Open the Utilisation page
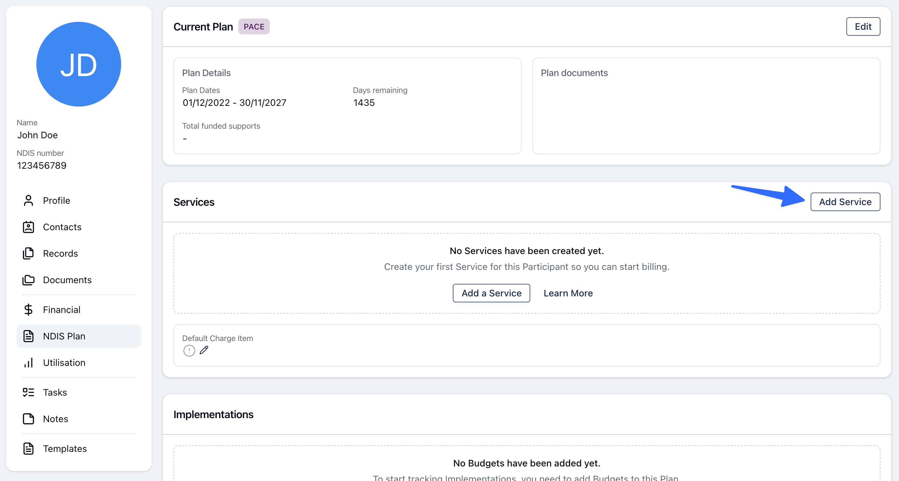The image size is (899, 481). click(78, 363)
